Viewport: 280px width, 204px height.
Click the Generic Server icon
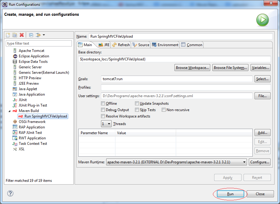point(15,67)
